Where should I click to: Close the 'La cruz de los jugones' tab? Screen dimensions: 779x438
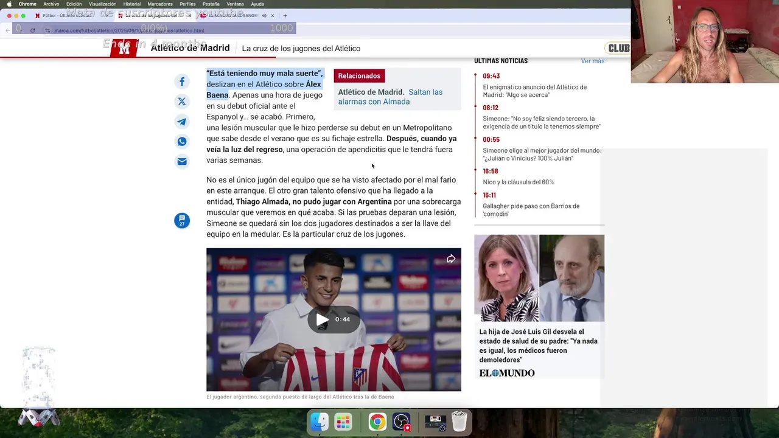pyautogui.click(x=190, y=16)
